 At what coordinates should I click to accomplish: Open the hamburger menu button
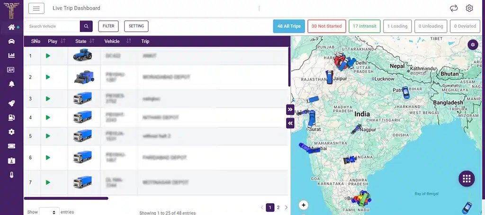click(36, 9)
